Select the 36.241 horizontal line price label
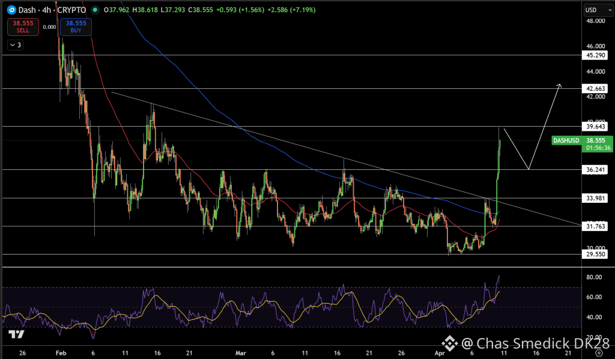 tap(595, 170)
